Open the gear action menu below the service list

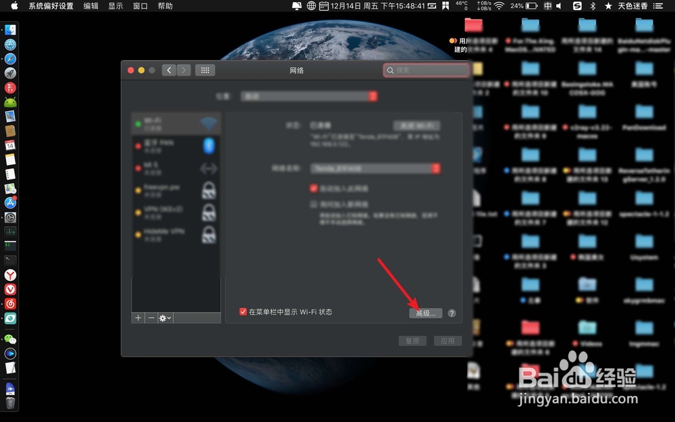(x=164, y=317)
